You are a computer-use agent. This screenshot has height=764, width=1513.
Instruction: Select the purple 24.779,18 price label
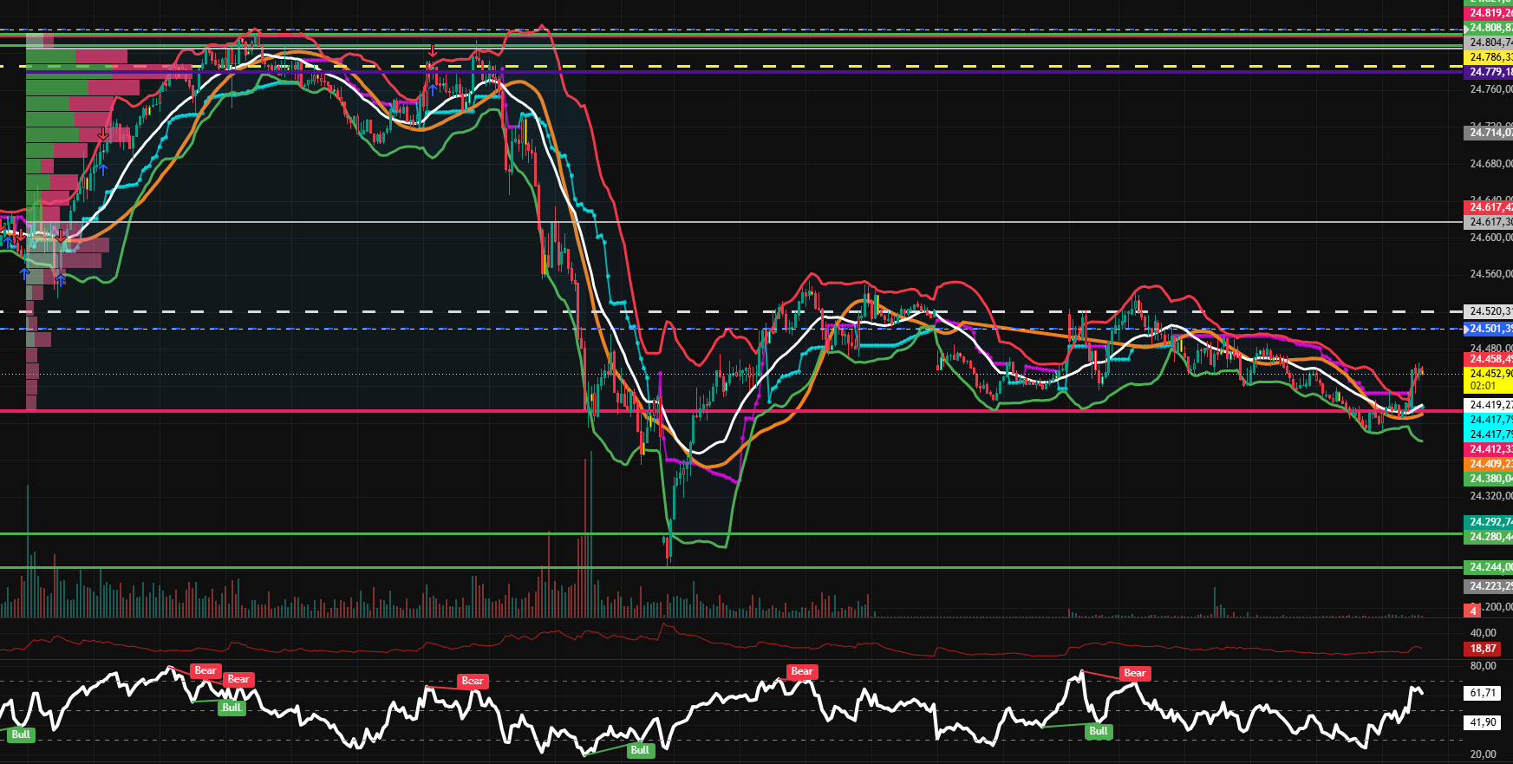click(x=1489, y=72)
